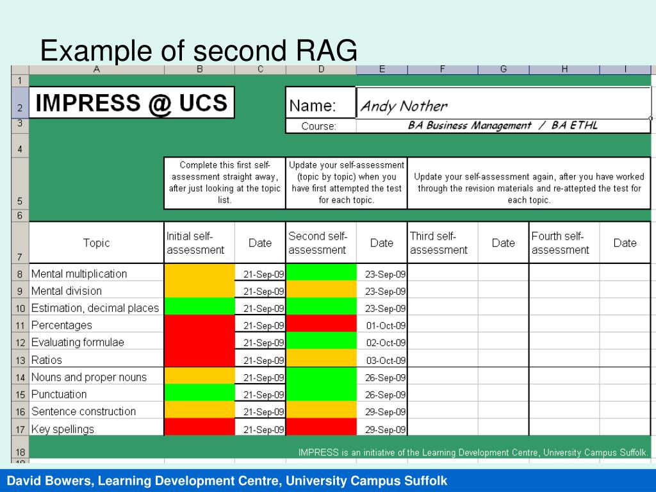Click the 'Example of second RAG' slide title

199,51
